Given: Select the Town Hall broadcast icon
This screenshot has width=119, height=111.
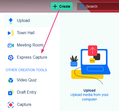Looking at the screenshot, I should point(11,33).
